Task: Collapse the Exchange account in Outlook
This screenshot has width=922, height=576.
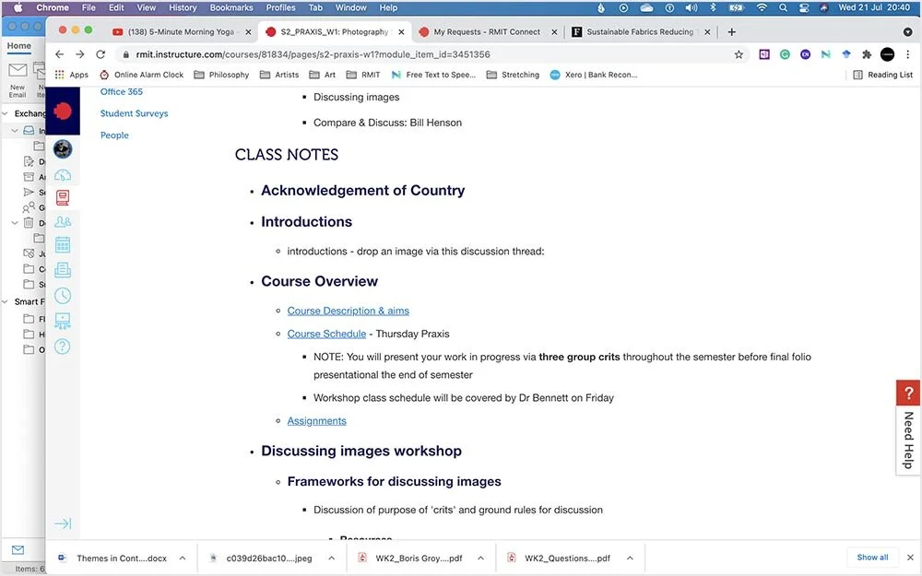Action: click(6, 113)
